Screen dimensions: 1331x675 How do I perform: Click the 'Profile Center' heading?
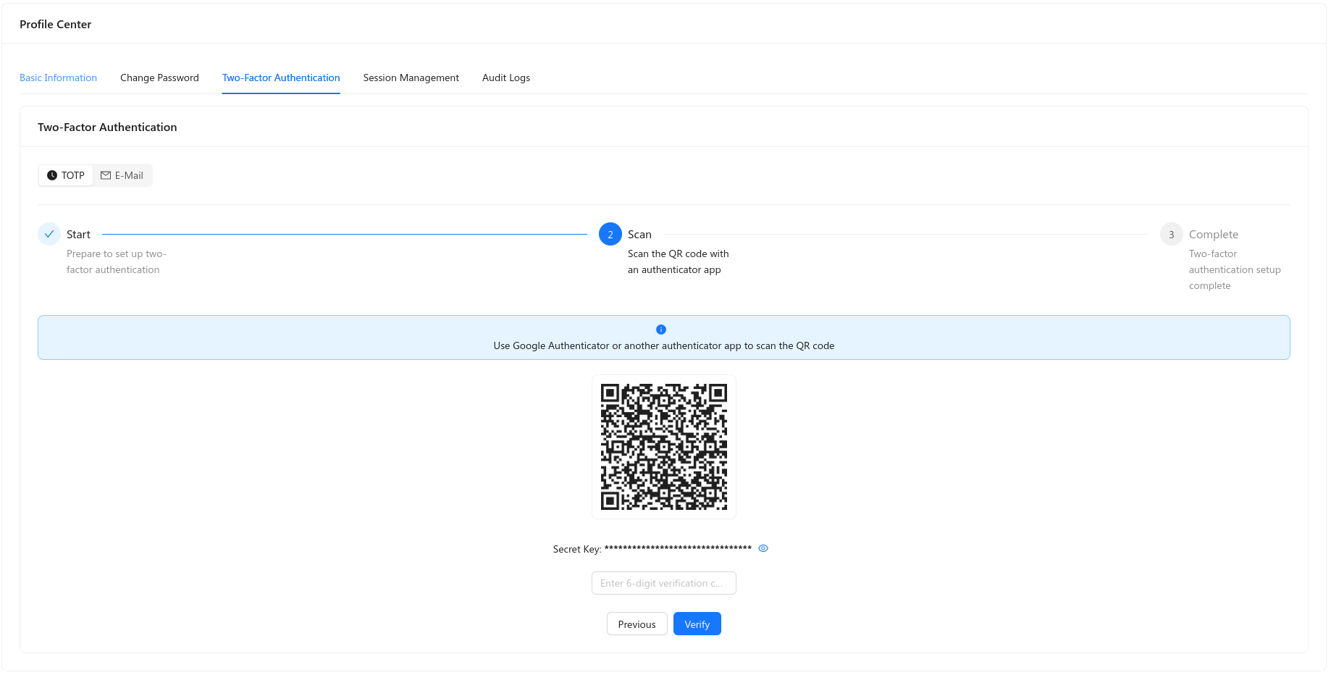(x=56, y=24)
